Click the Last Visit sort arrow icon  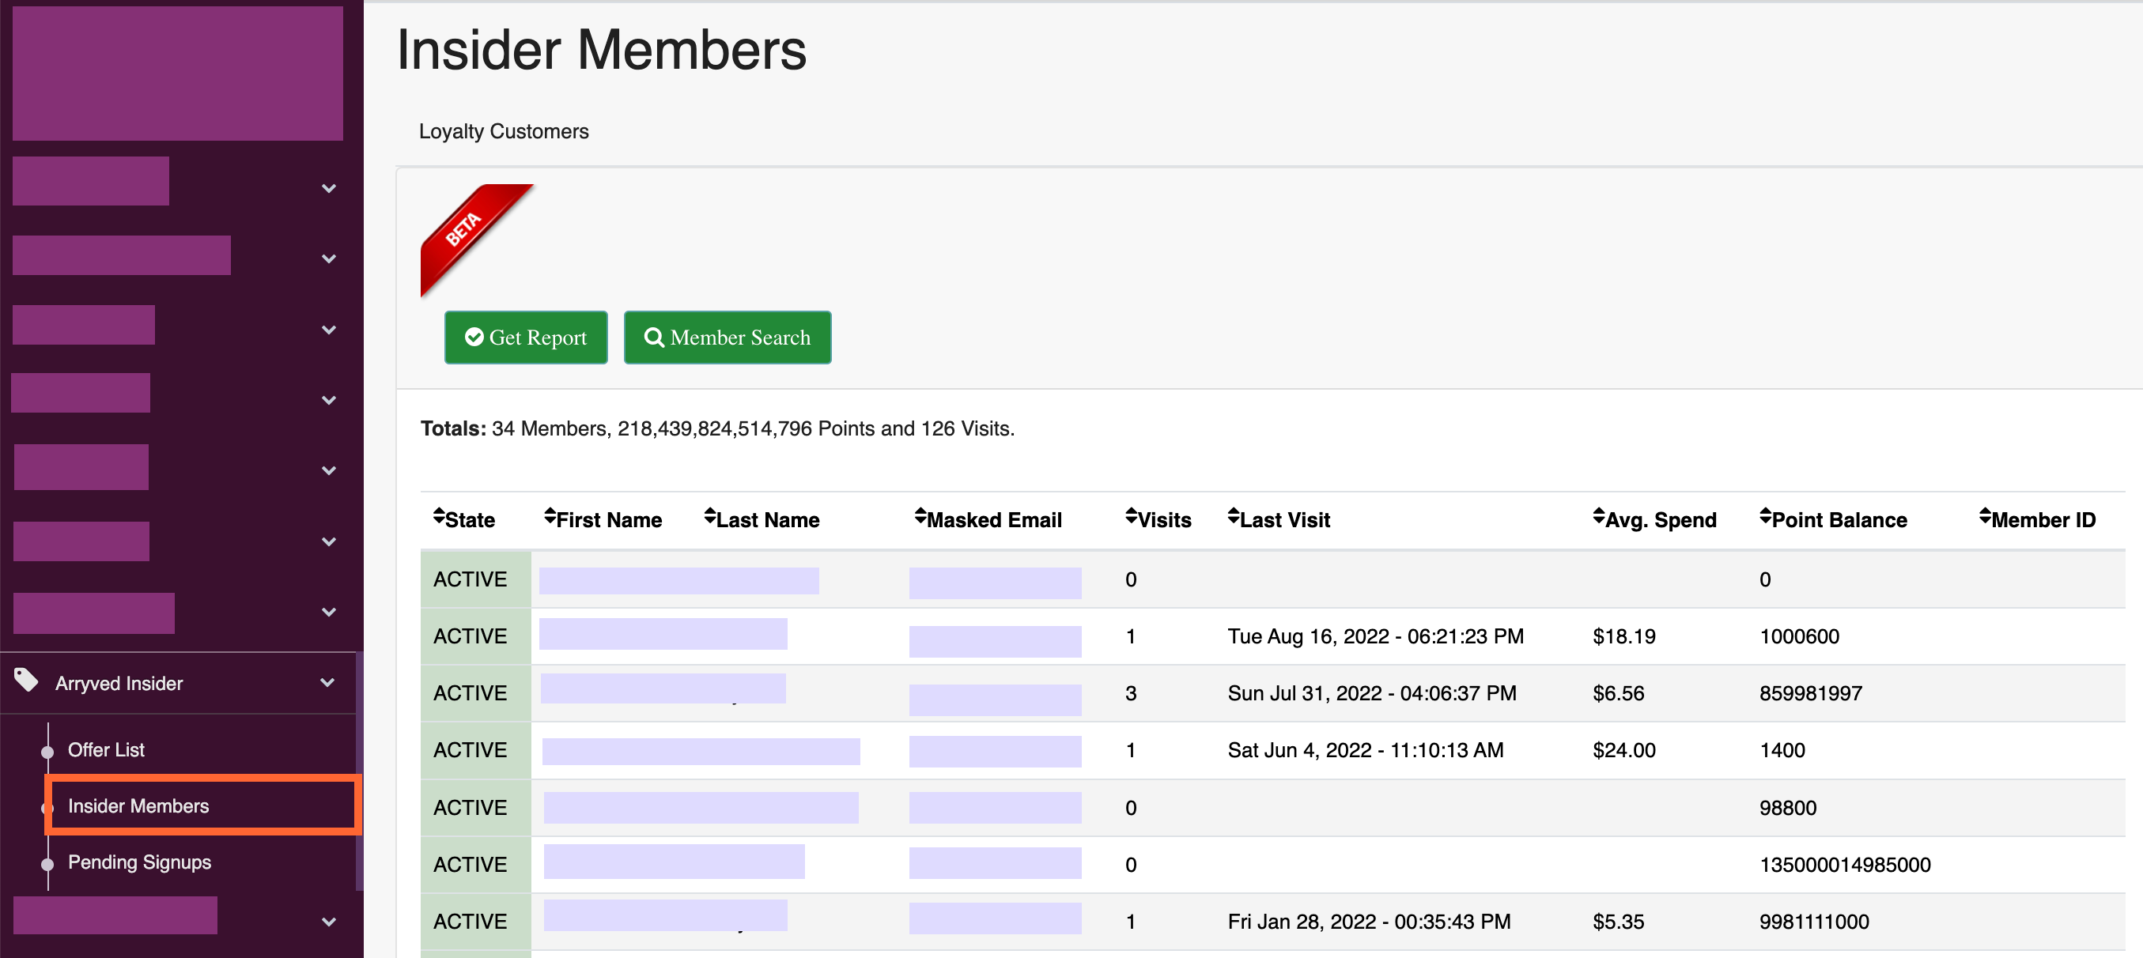tap(1234, 516)
